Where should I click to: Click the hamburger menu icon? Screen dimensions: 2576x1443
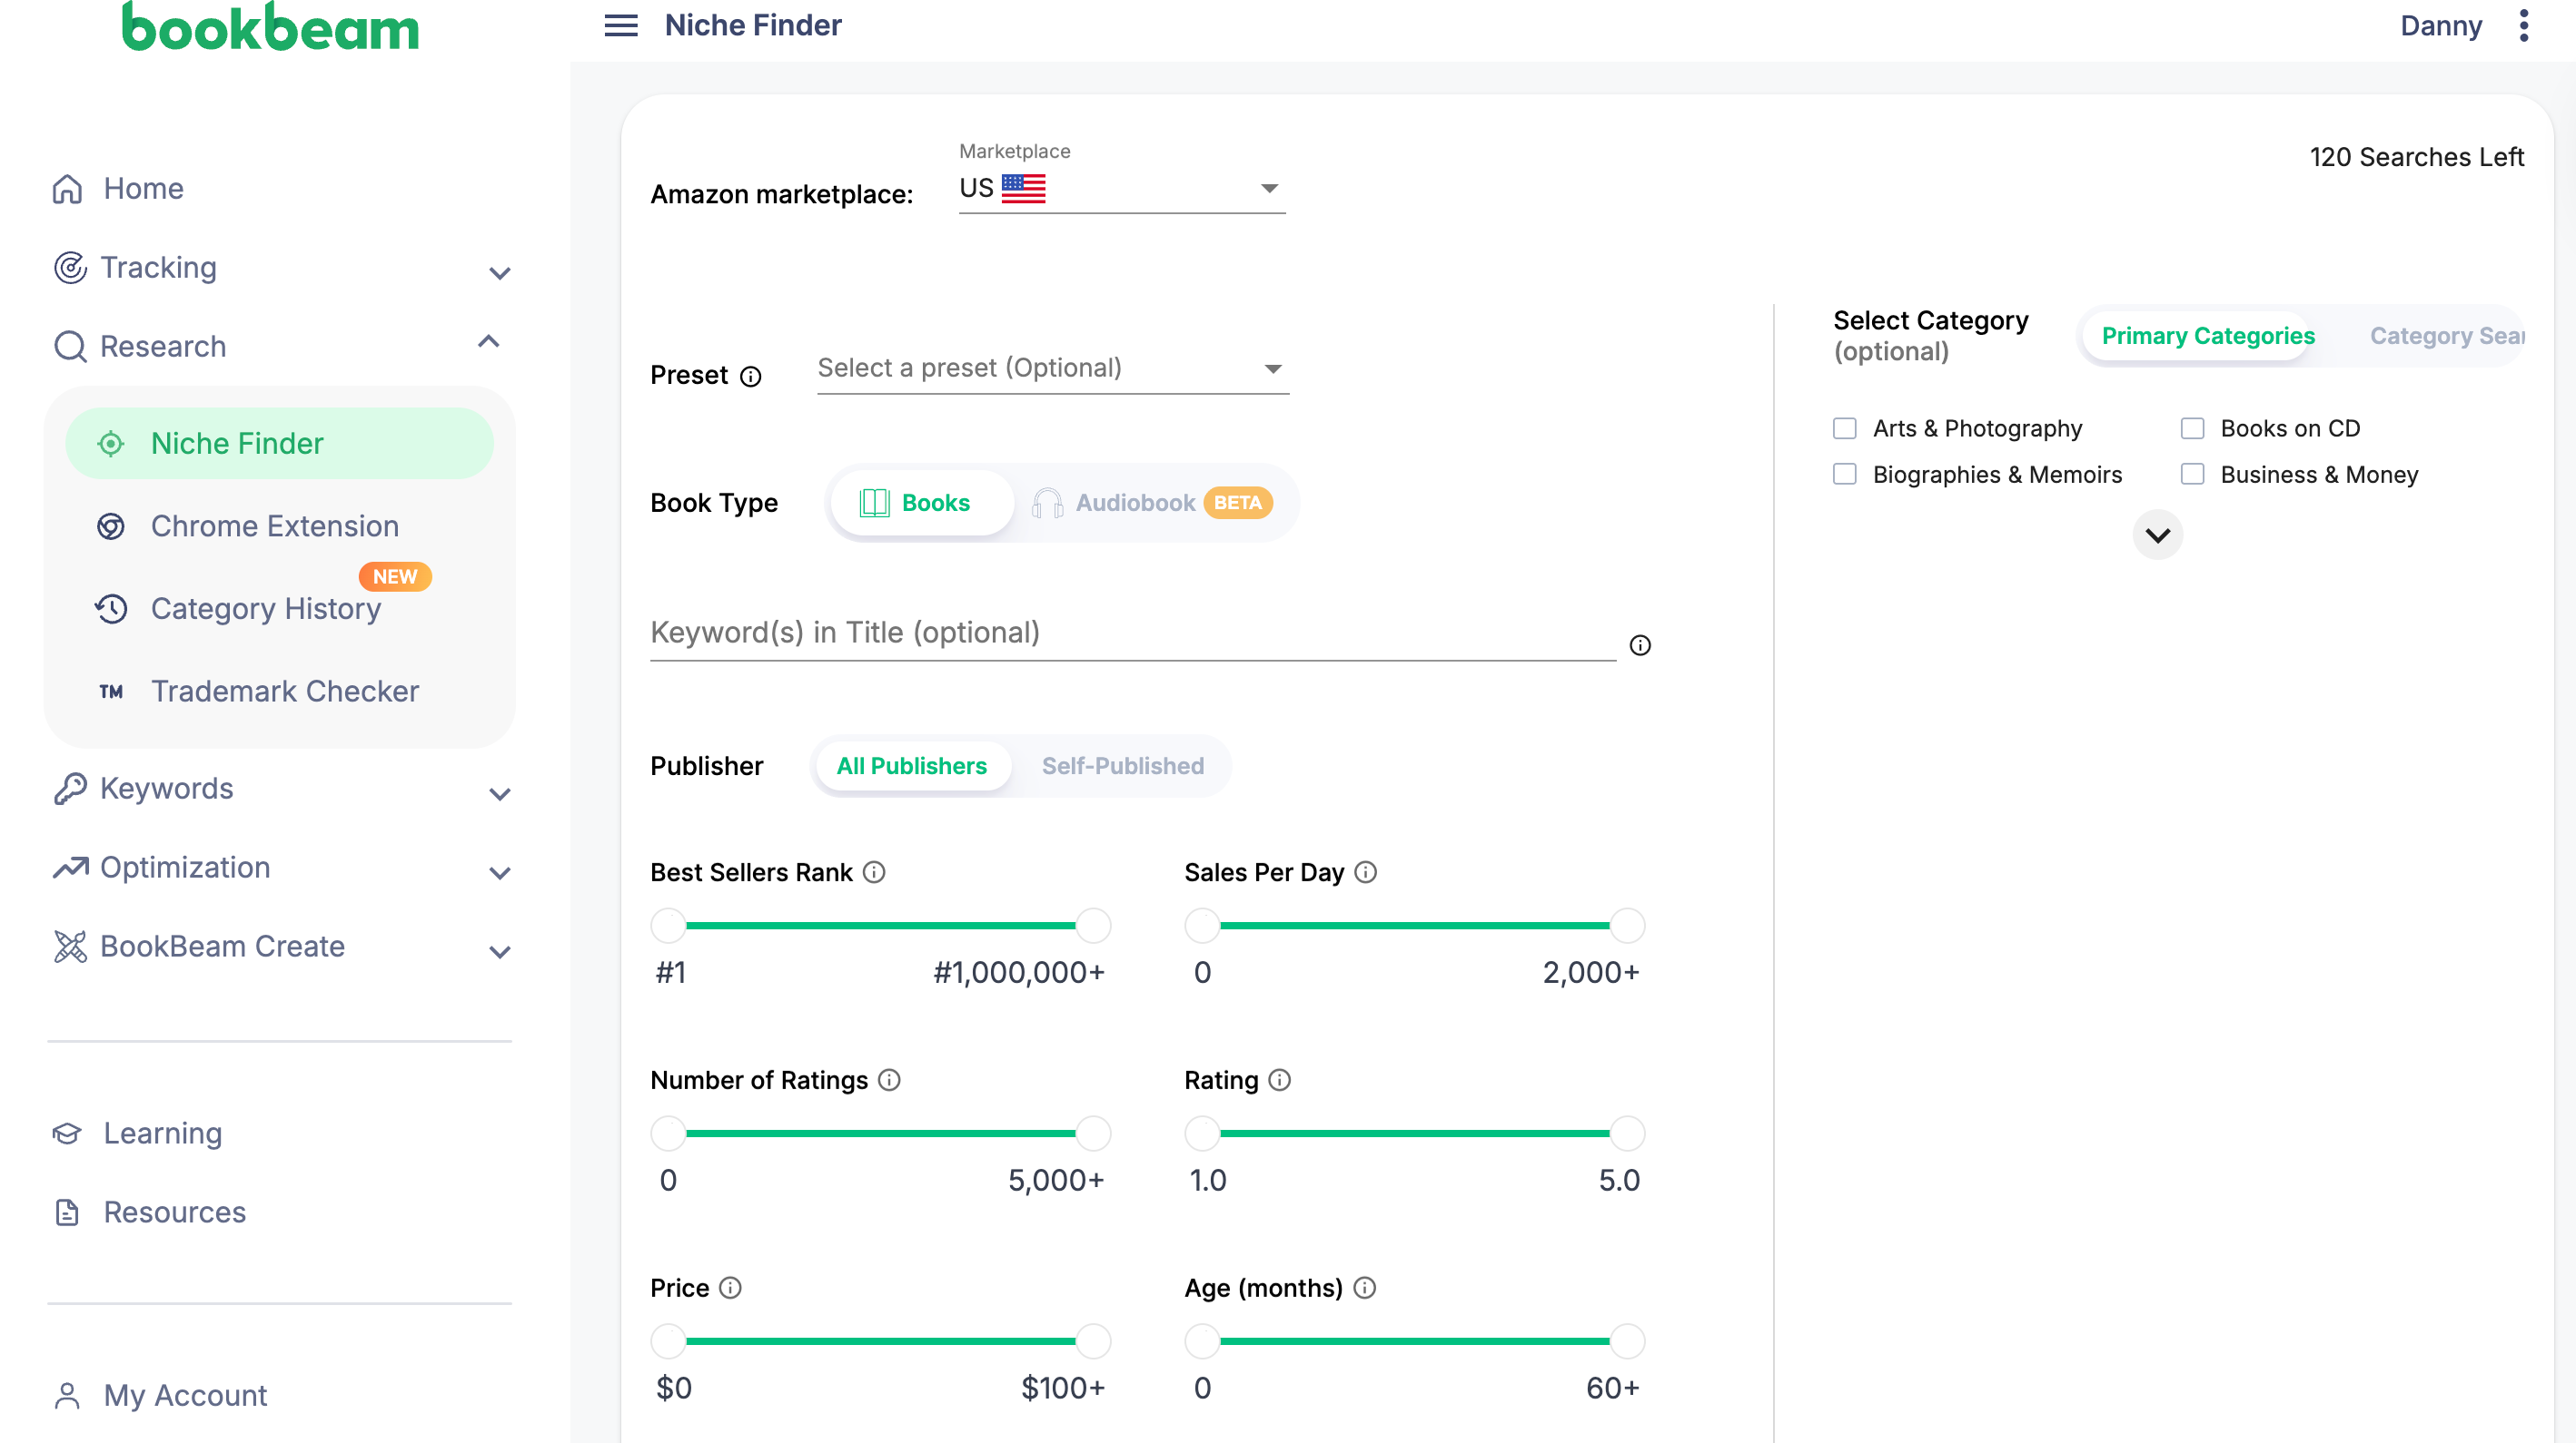620,25
